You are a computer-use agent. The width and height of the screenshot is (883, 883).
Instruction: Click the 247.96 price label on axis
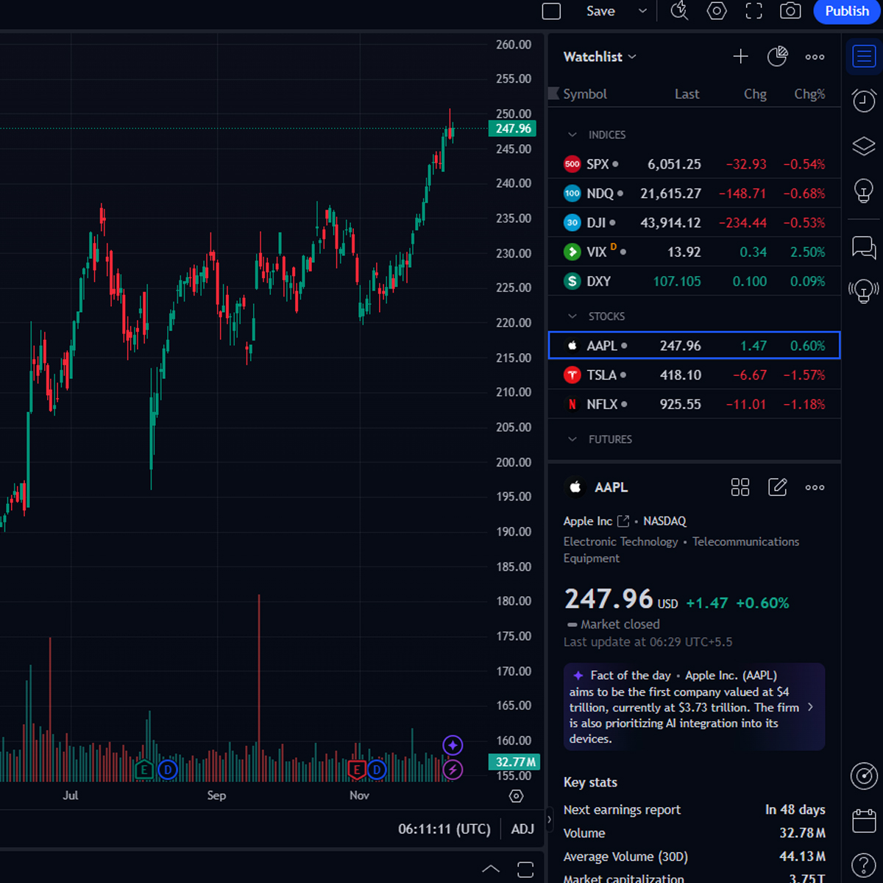point(513,129)
